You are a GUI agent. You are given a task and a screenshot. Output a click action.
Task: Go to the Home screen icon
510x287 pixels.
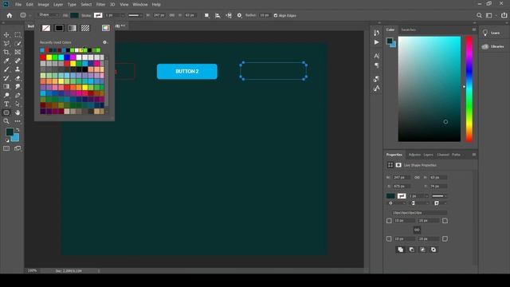(x=10, y=15)
